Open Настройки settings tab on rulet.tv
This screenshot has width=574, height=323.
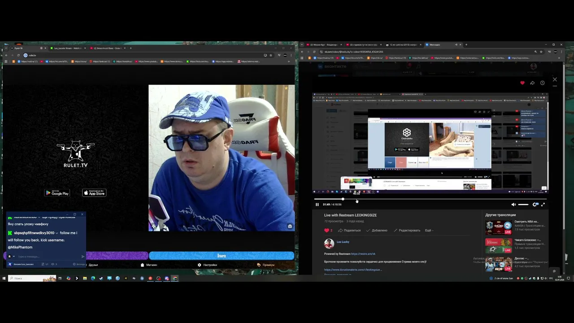click(207, 265)
